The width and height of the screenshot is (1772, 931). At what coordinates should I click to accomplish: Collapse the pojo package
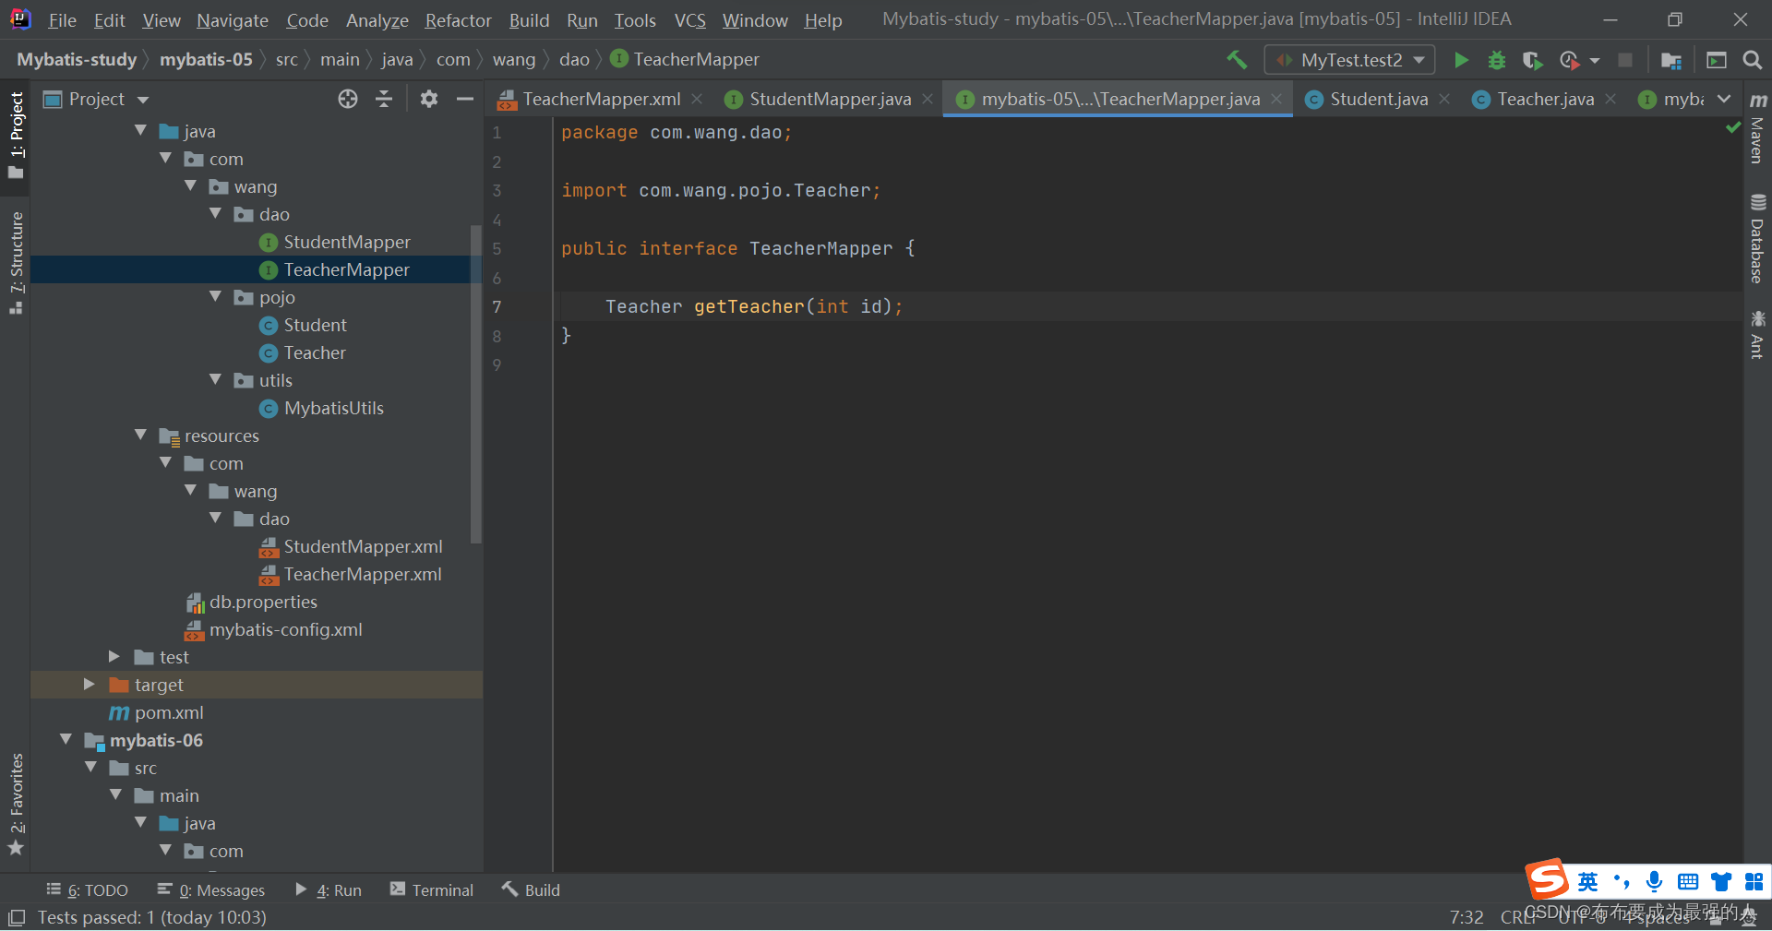(216, 297)
